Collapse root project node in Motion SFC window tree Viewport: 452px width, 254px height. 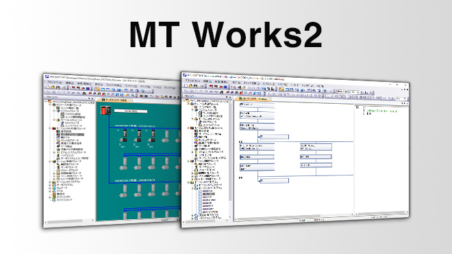tap(184, 100)
